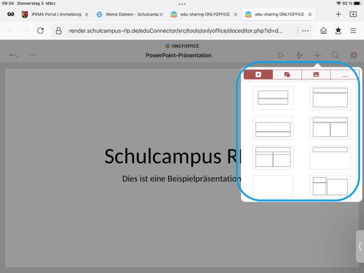Choose the title only layout thumbnail
This screenshot has height=273, width=364.
pyautogui.click(x=330, y=157)
